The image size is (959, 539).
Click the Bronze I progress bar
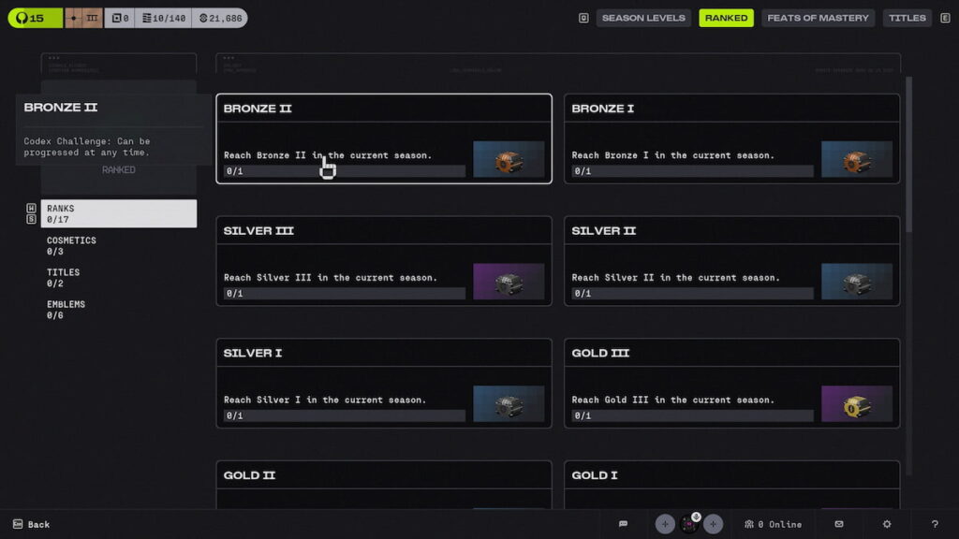692,171
